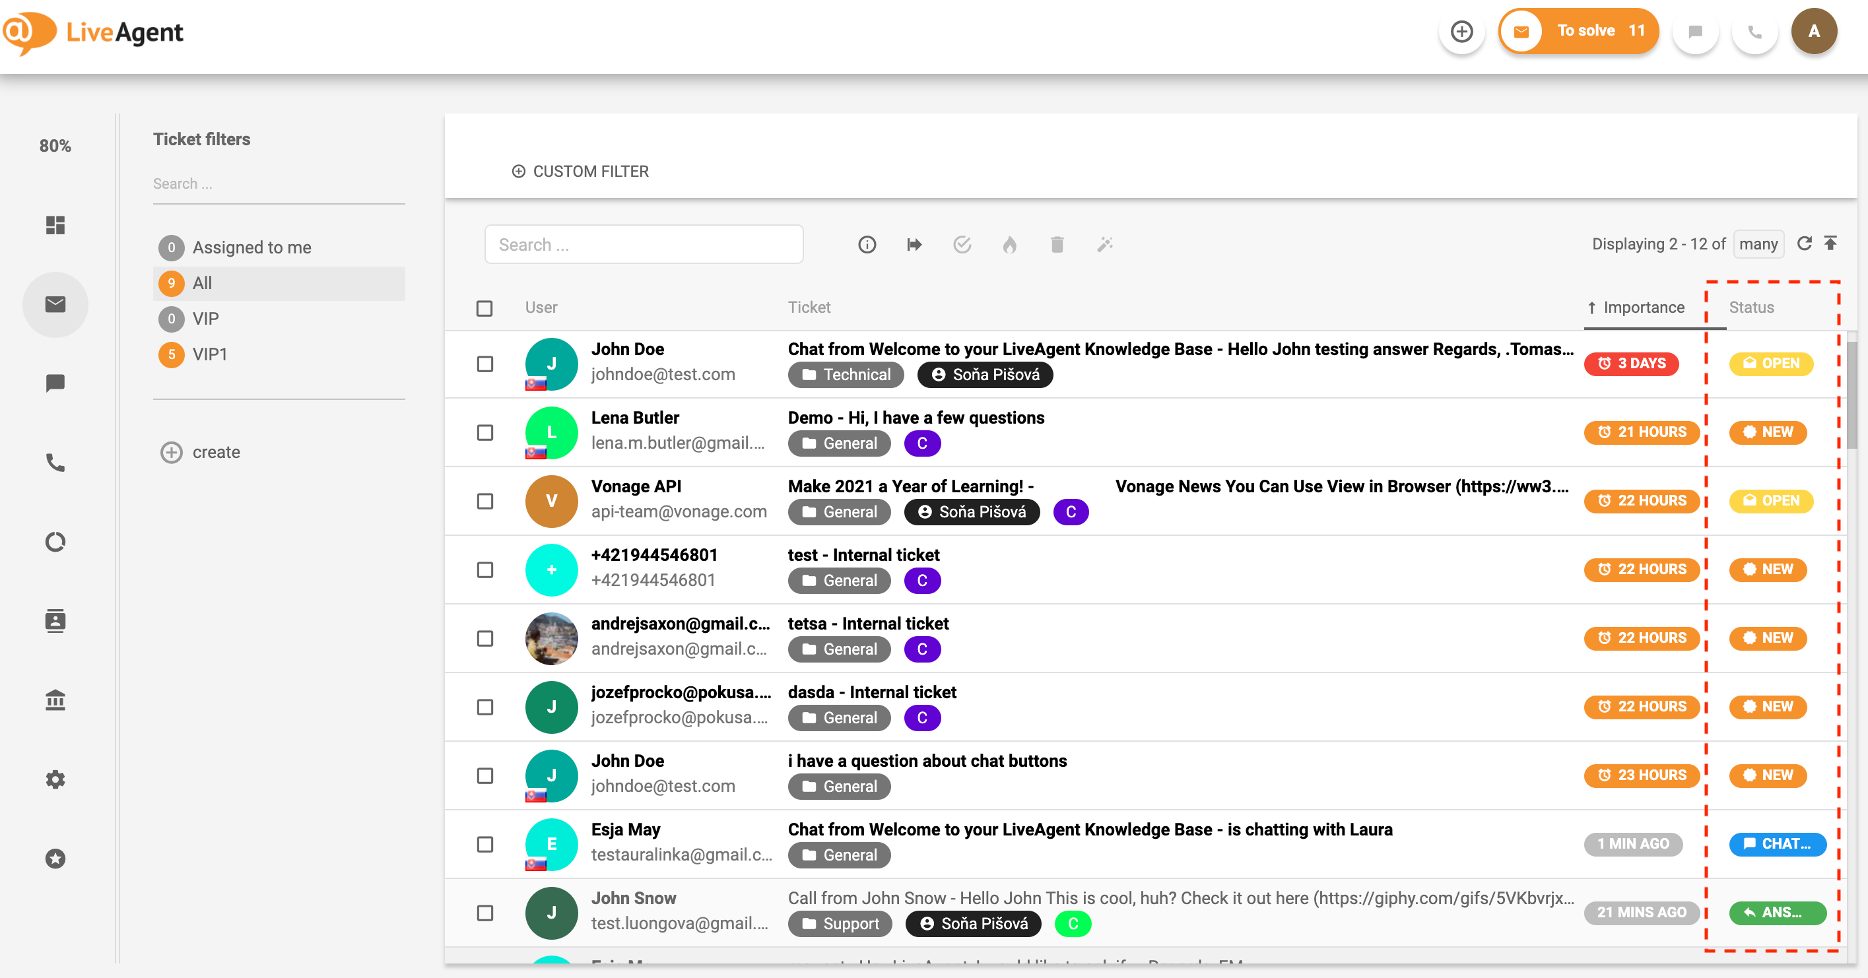Click the resolve checkmark icon in toolbar
Screen dimensions: 1868x978
(962, 245)
